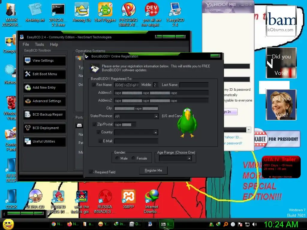This screenshot has width=307, height=230.
Task: Click the green Bonzi parrot character
Action: point(187,123)
